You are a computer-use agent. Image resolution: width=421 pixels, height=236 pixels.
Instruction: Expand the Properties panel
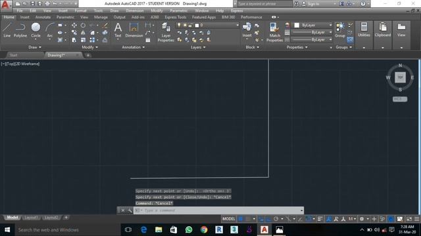point(297,47)
